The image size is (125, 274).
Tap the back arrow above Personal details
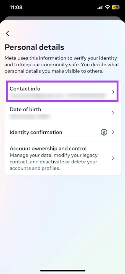7,33
